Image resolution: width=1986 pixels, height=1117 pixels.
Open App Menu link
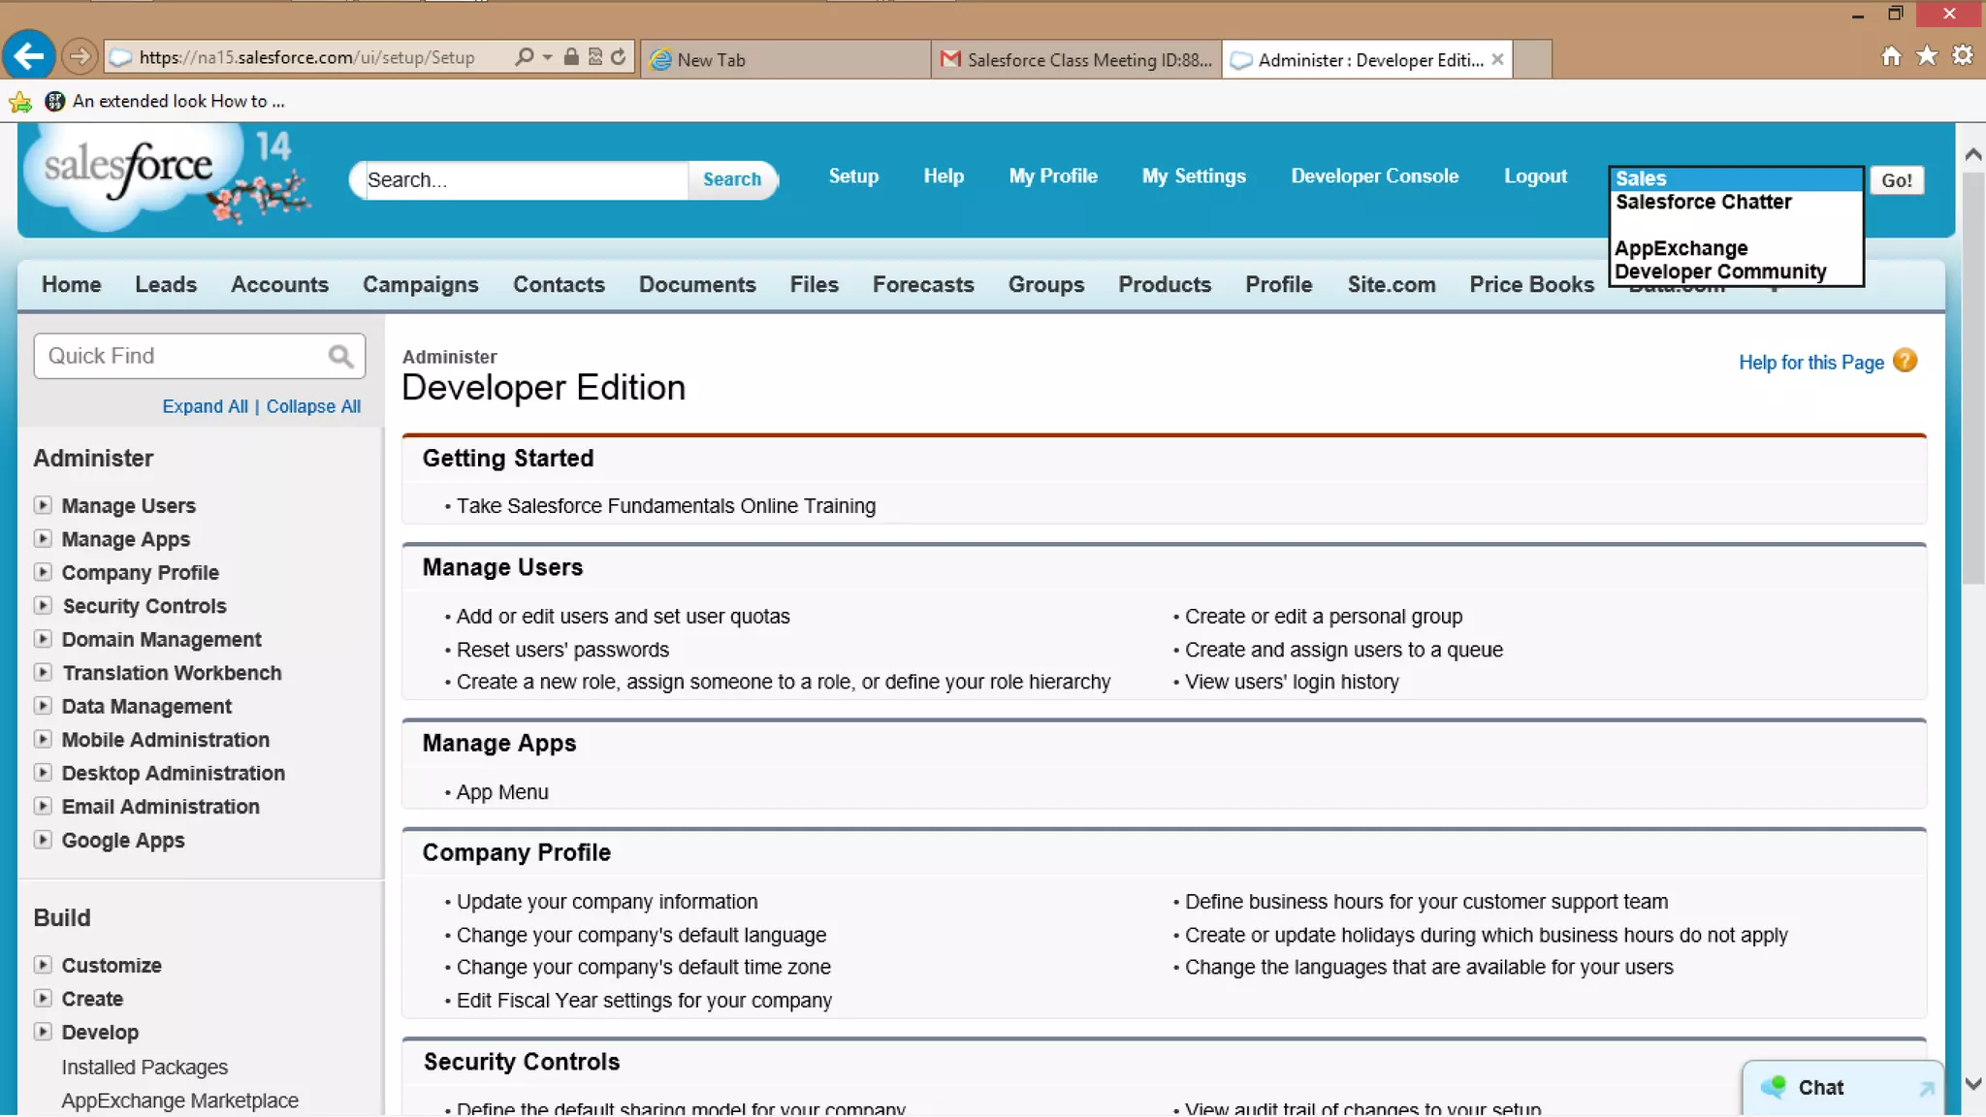(502, 792)
